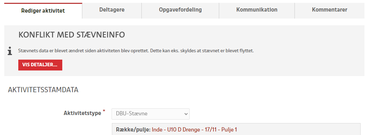
Task: Go to the Kommunikation tab
Action: pyautogui.click(x=257, y=10)
